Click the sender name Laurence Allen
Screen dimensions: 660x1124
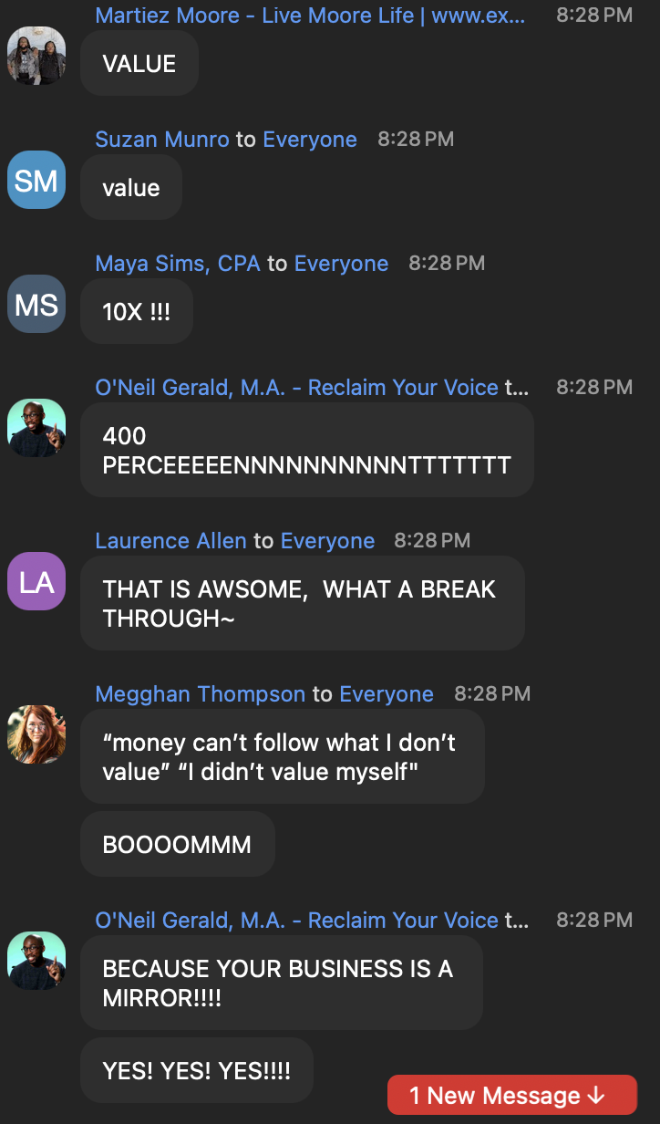(170, 541)
